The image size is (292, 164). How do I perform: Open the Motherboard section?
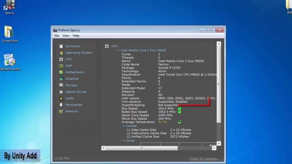click(x=75, y=72)
